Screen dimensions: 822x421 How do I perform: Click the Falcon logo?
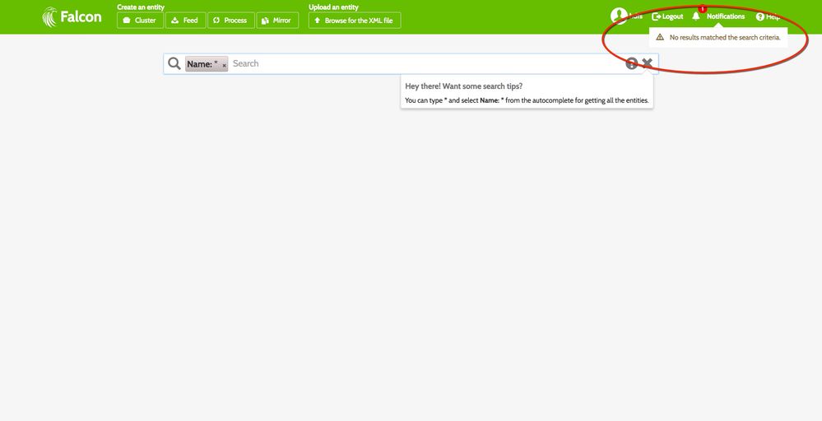pos(72,16)
